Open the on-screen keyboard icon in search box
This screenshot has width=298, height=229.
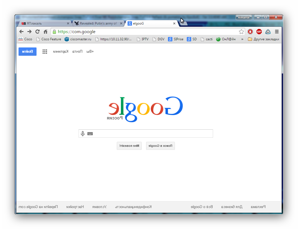90,134
